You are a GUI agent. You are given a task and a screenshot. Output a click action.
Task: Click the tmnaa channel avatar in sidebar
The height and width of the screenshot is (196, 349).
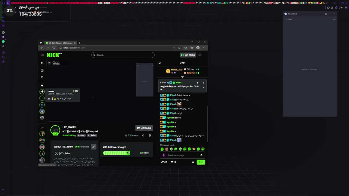[42, 91]
